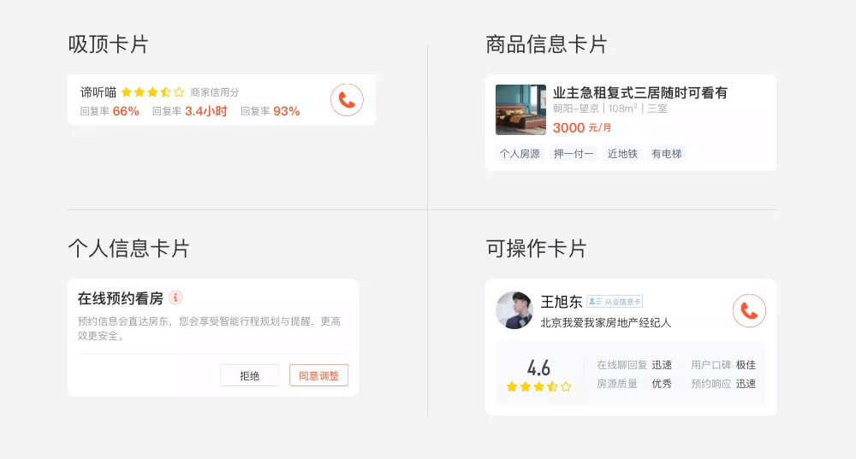Click the 拒绝 button
This screenshot has height=459, width=856.
click(x=249, y=375)
